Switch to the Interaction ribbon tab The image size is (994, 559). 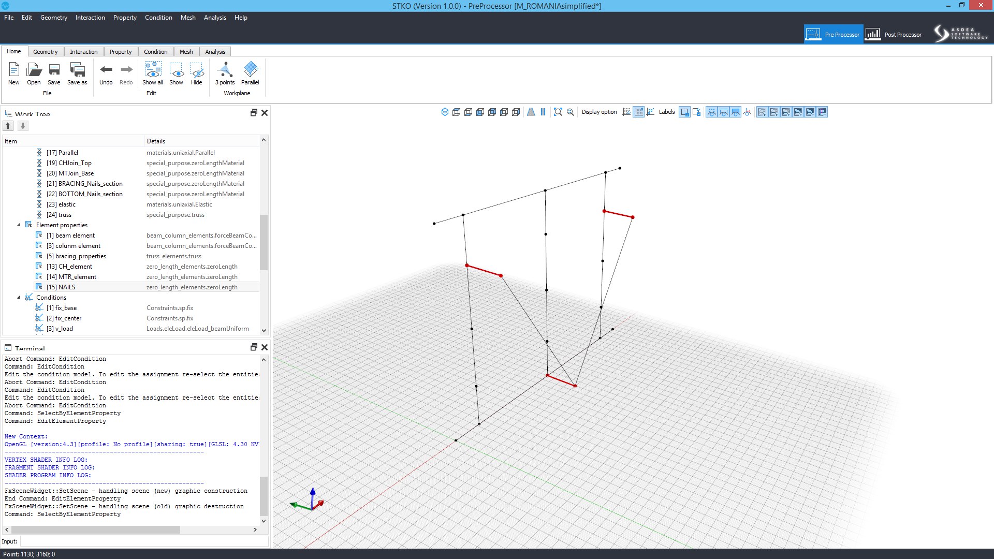pos(84,52)
